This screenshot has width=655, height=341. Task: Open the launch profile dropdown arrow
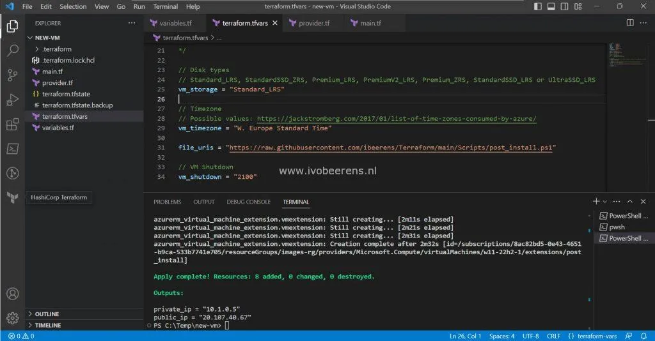[605, 202]
